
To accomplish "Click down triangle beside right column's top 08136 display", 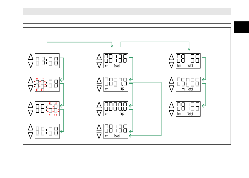I will point(171,65).
